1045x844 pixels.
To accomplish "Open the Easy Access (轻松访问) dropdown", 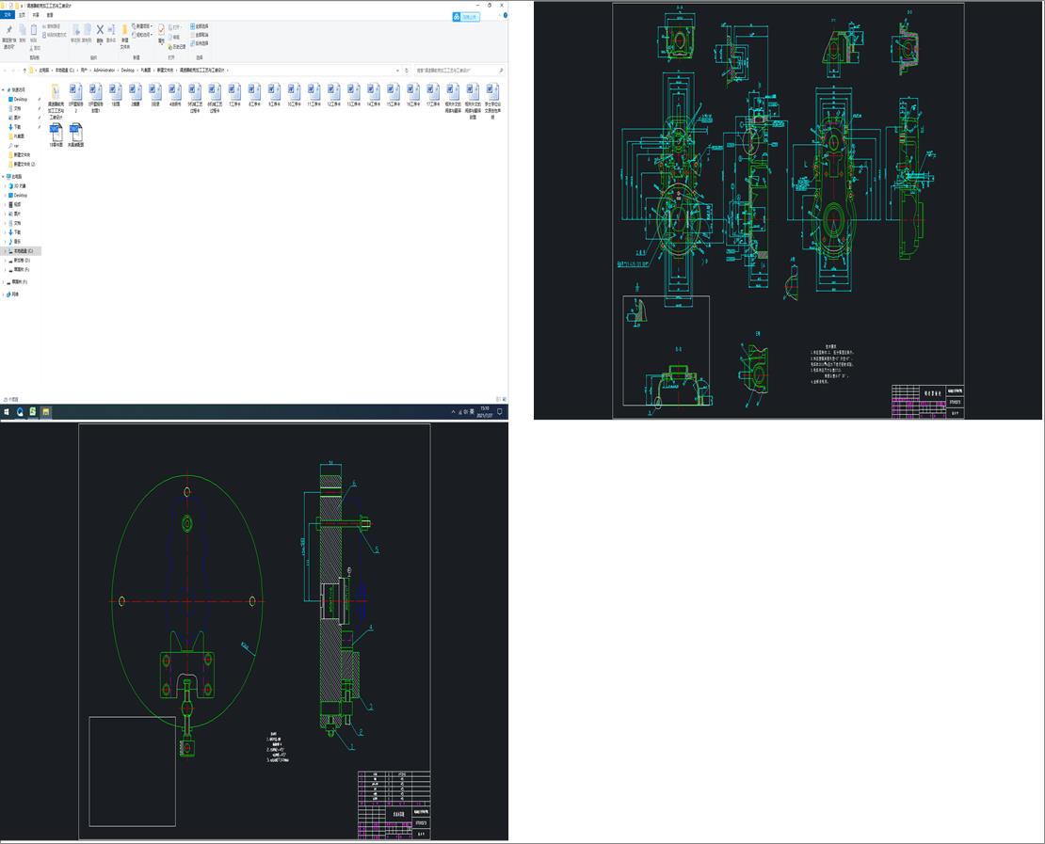I will (x=142, y=35).
